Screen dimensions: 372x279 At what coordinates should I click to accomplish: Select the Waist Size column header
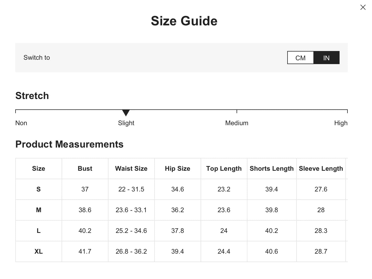coord(131,169)
